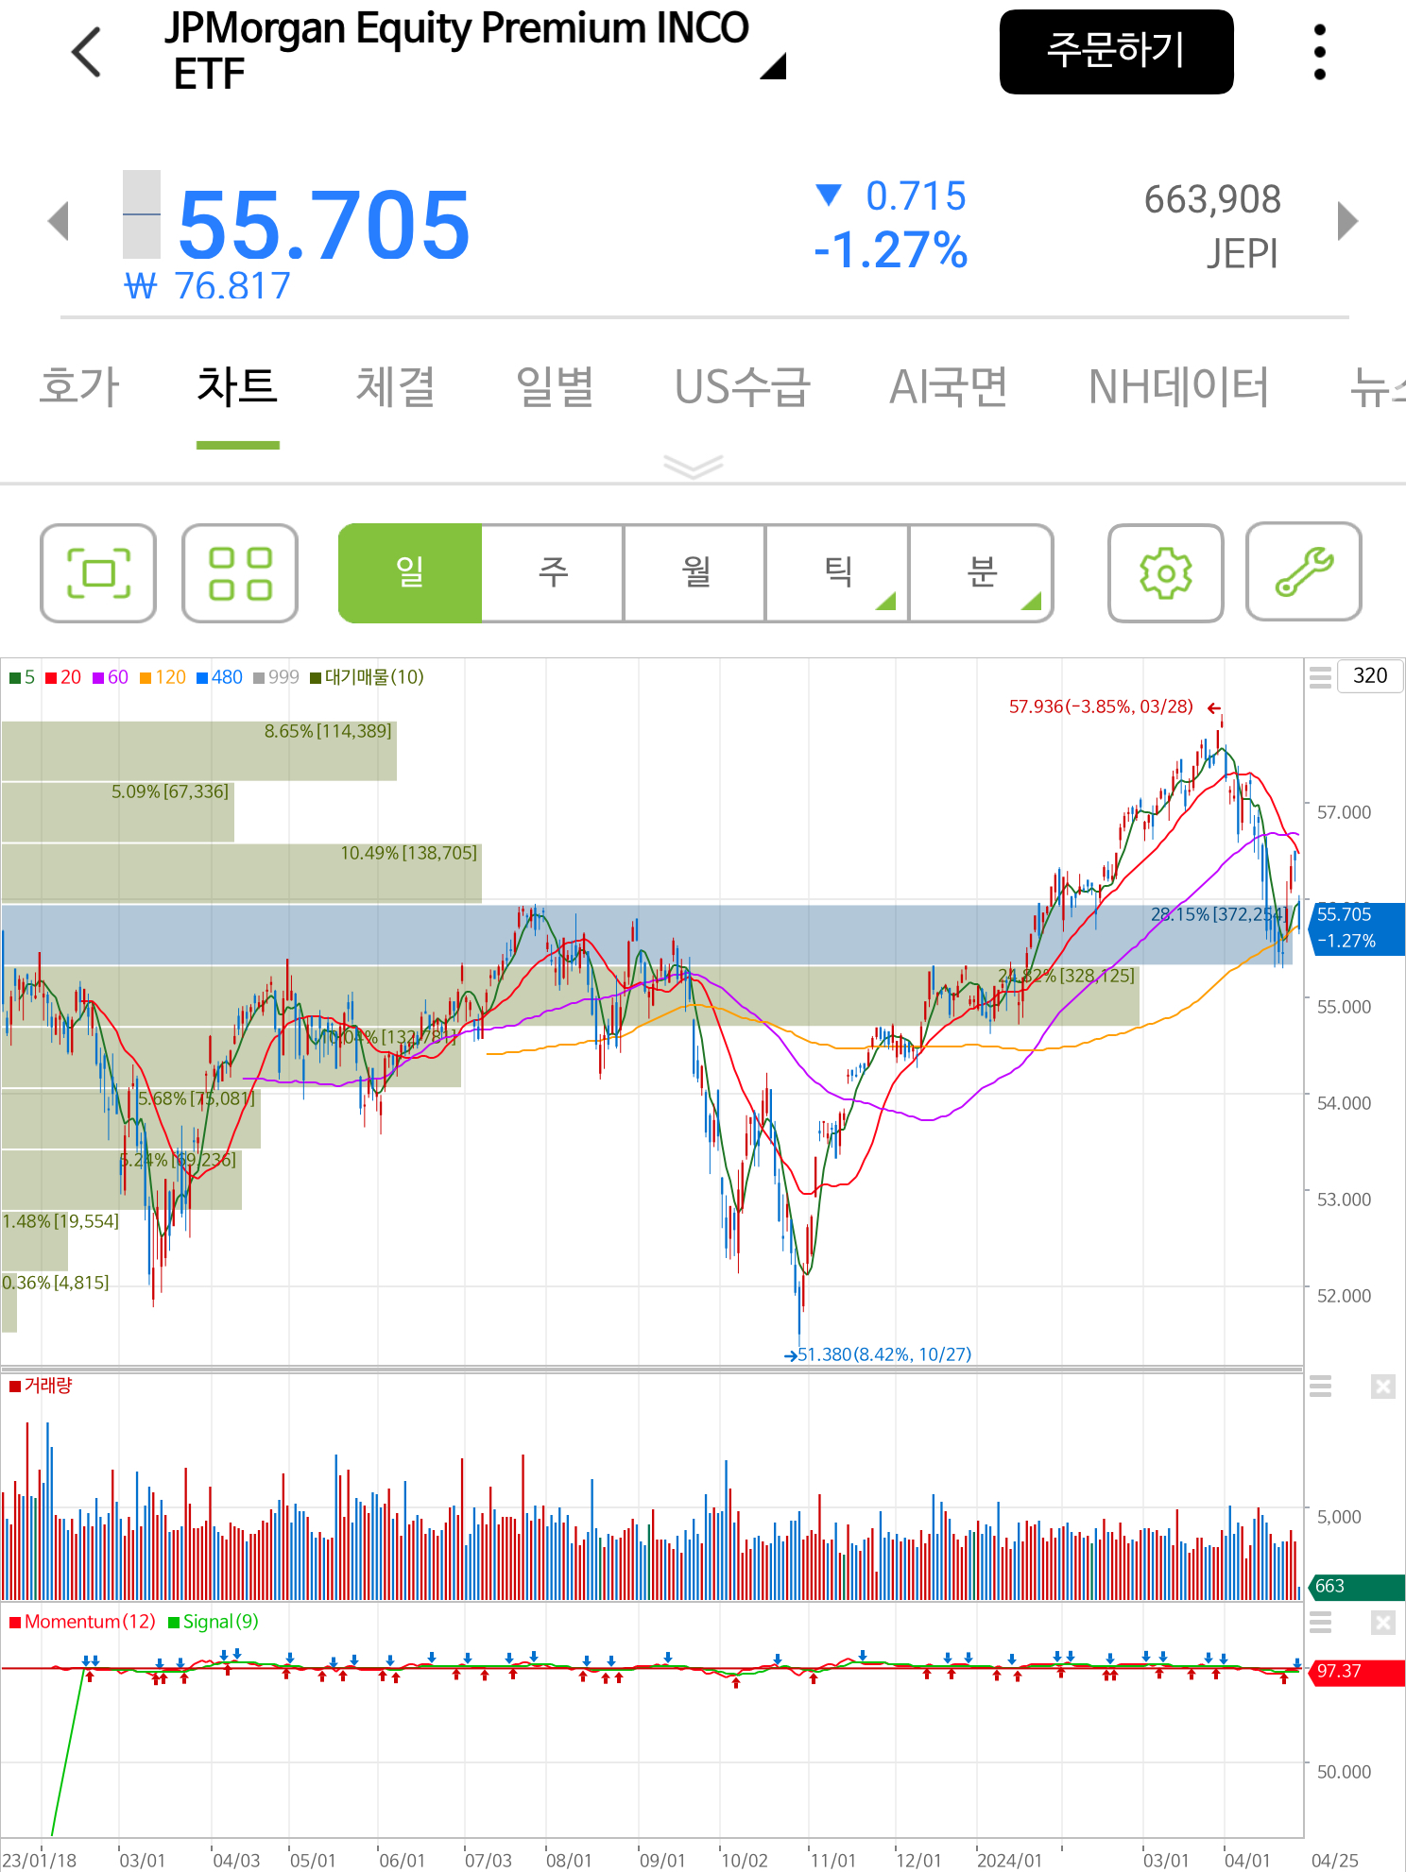This screenshot has width=1406, height=1872.
Task: Edit the candle count field 320
Action: click(1370, 675)
